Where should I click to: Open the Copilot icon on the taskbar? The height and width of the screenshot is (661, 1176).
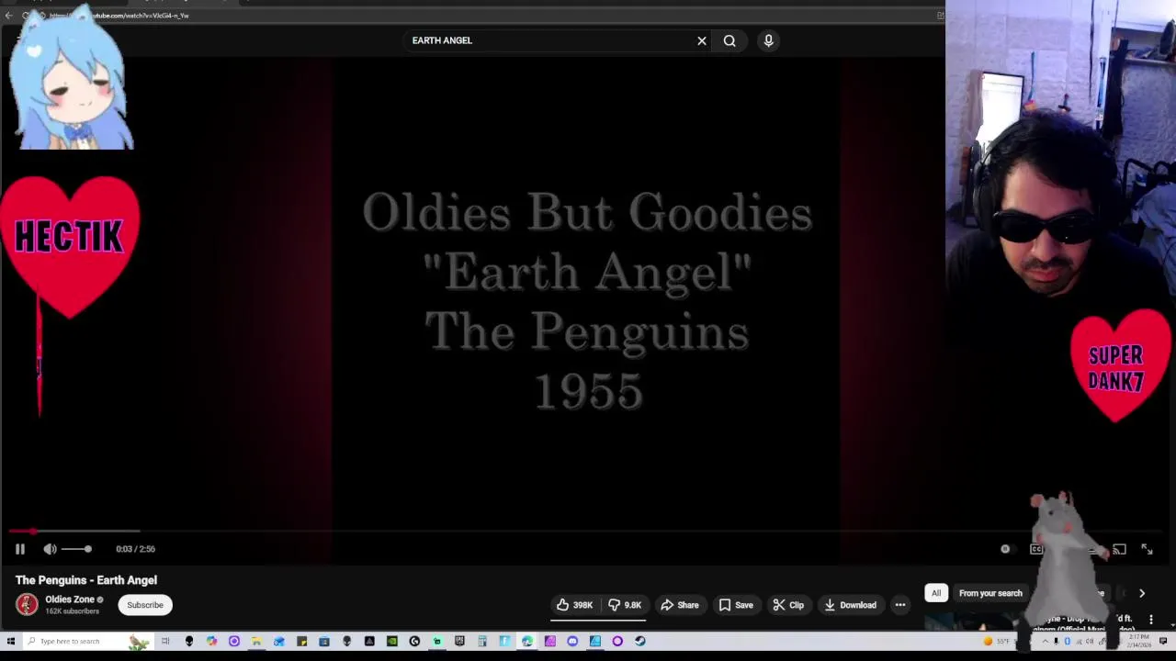coord(211,641)
